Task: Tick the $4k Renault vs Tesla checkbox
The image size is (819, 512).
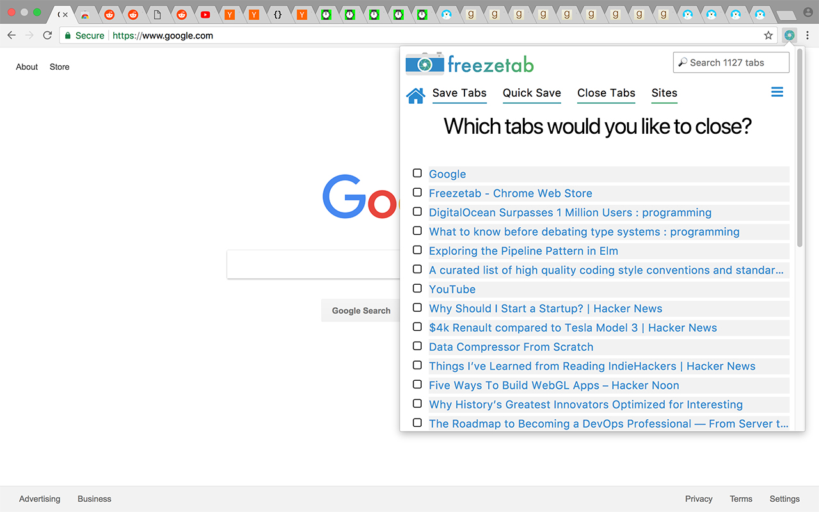Action: (x=417, y=326)
